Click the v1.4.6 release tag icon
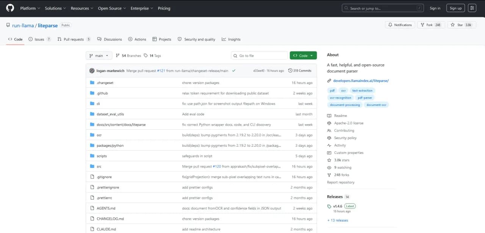485x233 pixels. click(329, 207)
